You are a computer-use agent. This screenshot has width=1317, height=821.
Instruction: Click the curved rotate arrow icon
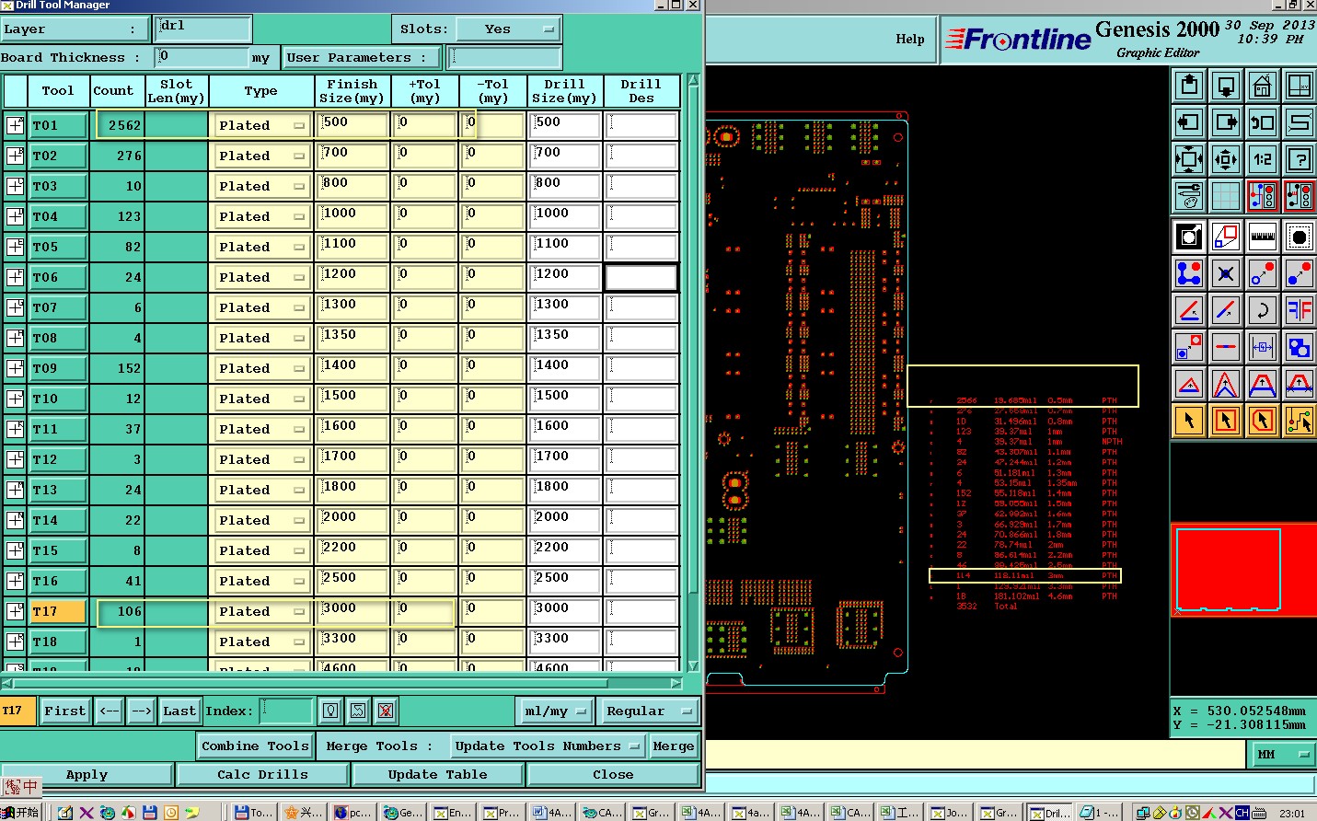tap(1263, 310)
